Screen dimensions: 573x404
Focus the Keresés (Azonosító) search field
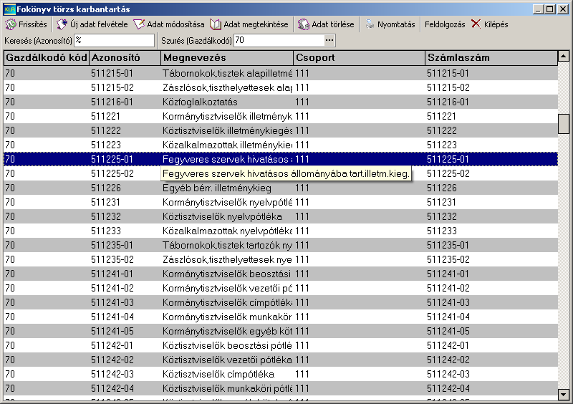[x=115, y=40]
